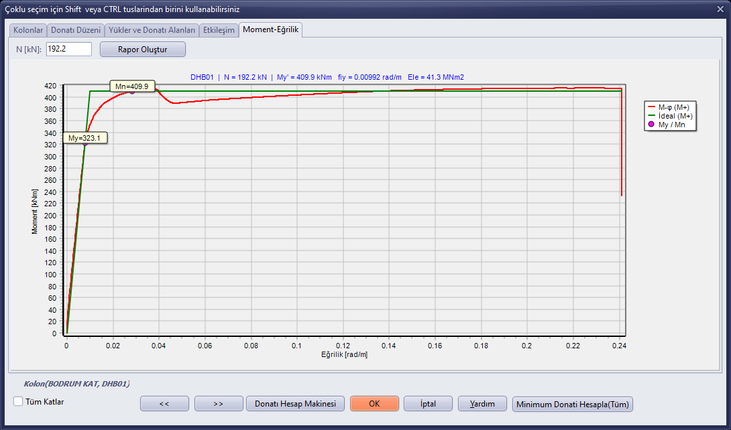
Task: Go to the Etkileşim tab
Action: (219, 30)
